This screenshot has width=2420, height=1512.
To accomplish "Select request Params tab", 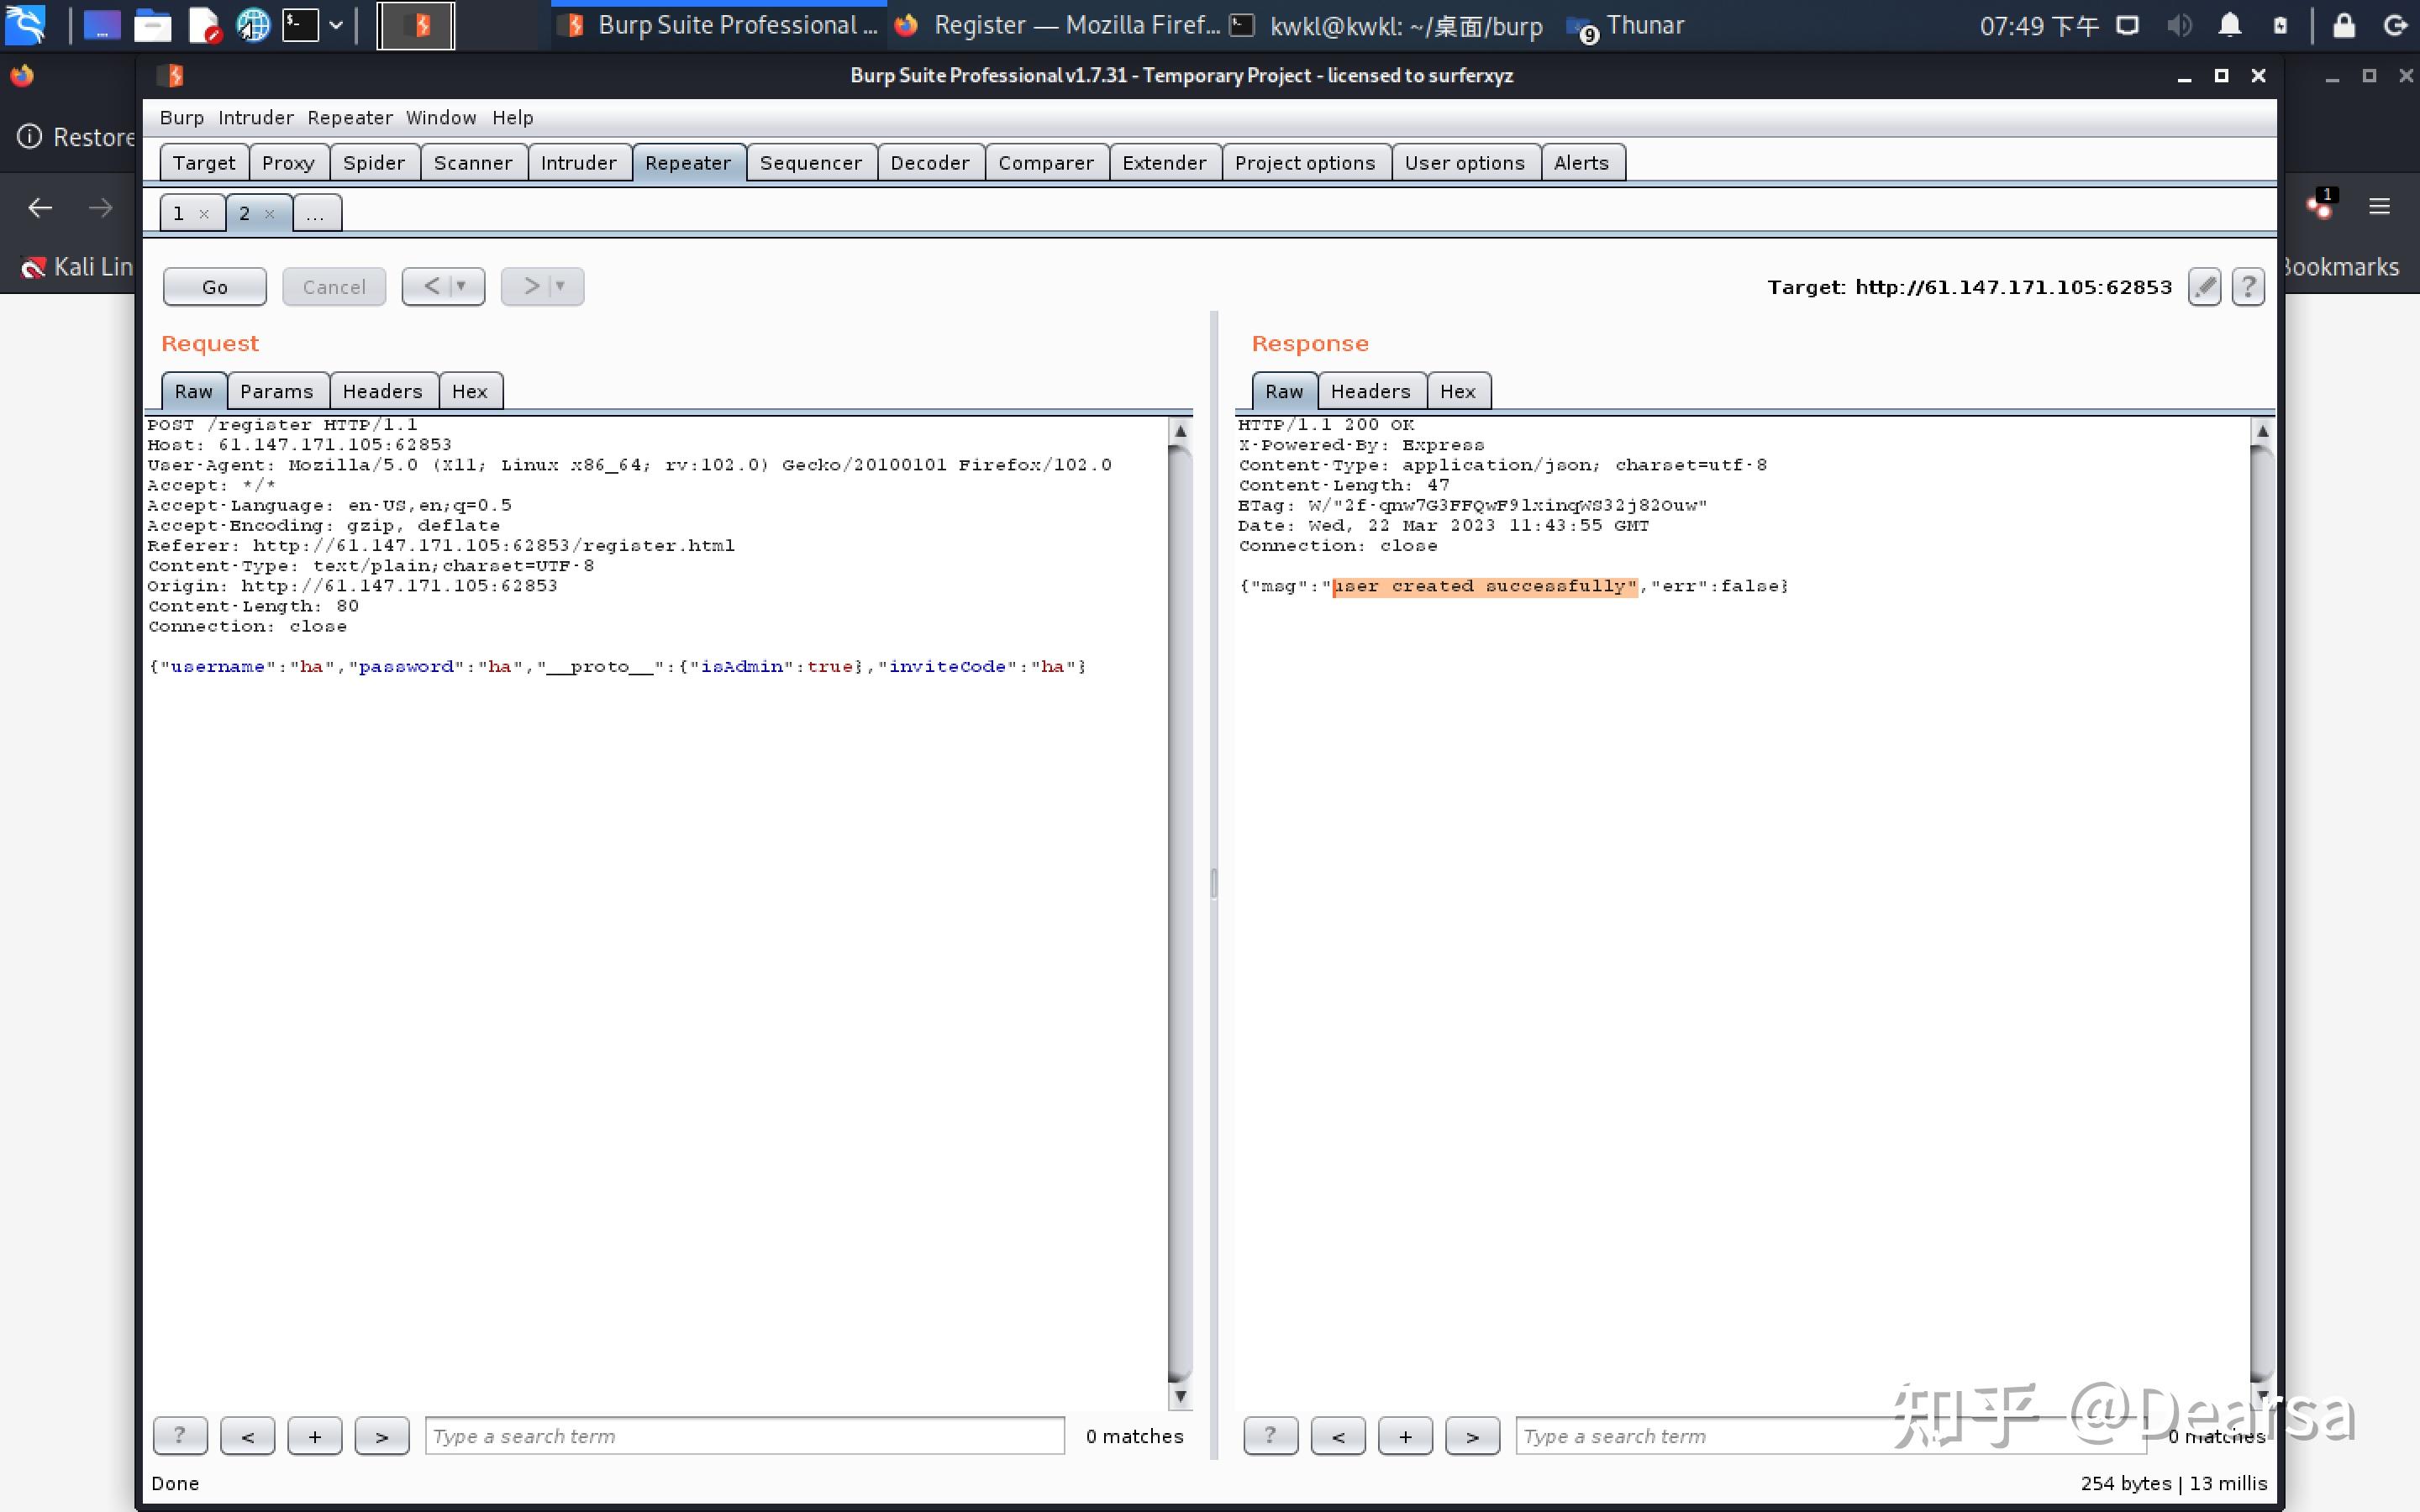I will tap(277, 391).
